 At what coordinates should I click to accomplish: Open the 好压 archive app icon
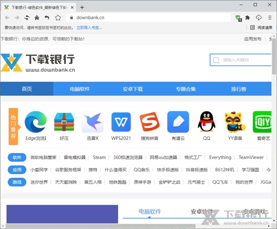(64, 122)
